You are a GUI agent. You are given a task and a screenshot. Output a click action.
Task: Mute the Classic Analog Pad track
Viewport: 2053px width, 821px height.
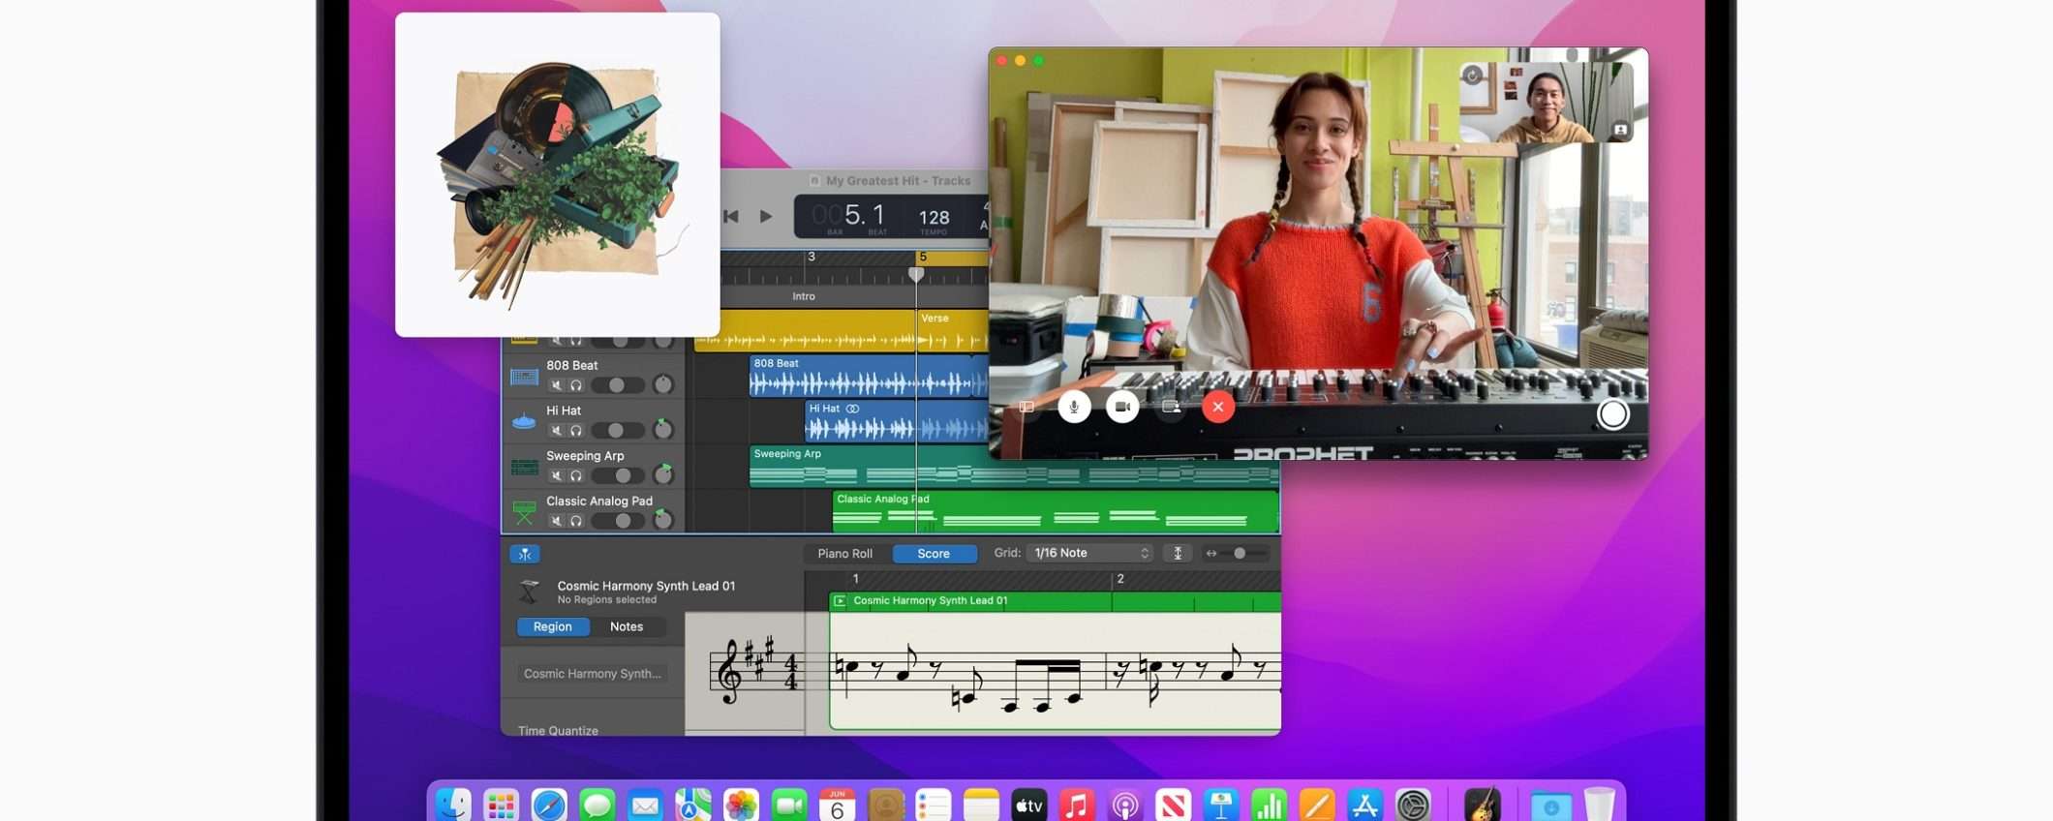click(x=557, y=521)
